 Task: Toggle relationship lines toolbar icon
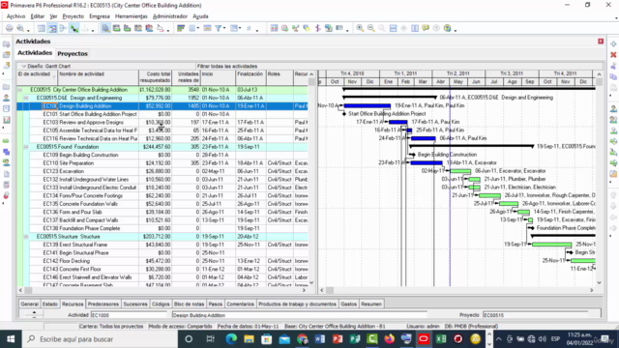(x=74, y=28)
